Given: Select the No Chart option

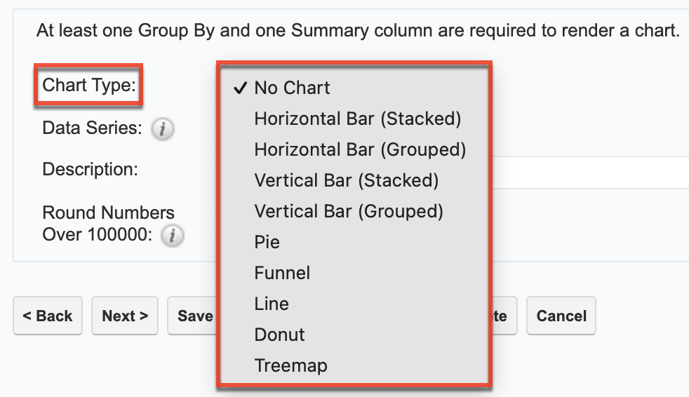Looking at the screenshot, I should tap(292, 88).
